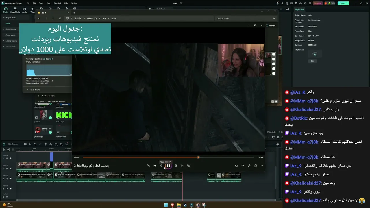Redo in Filmora timeline toolbar
This screenshot has height=208, width=370.
click(40, 144)
